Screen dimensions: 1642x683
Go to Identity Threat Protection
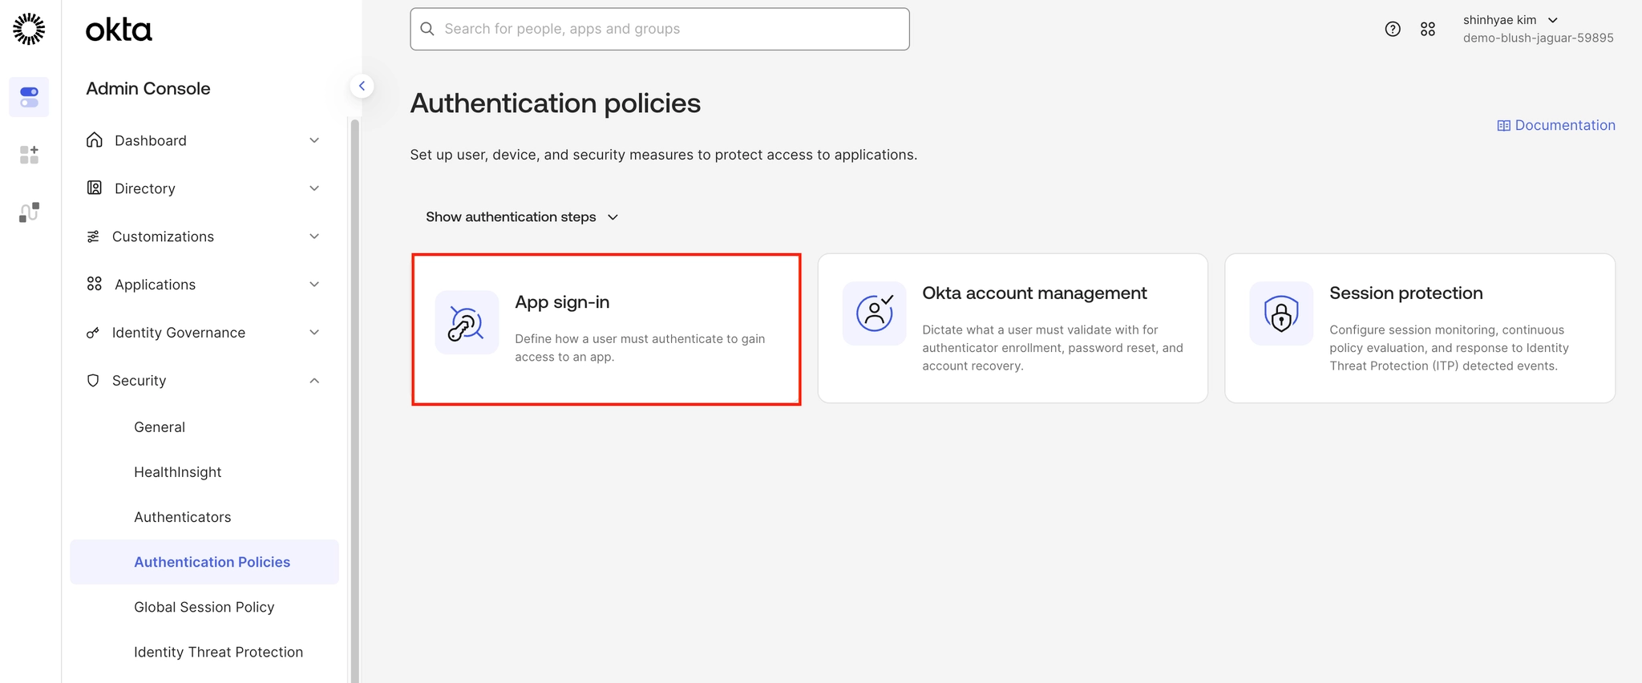218,652
